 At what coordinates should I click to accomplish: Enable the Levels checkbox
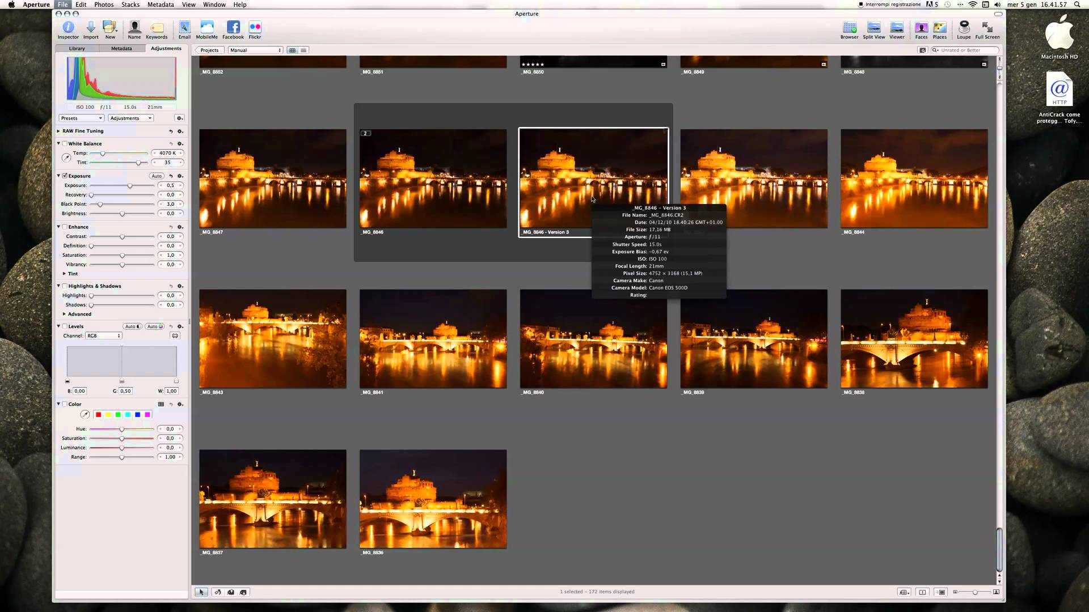pos(65,326)
